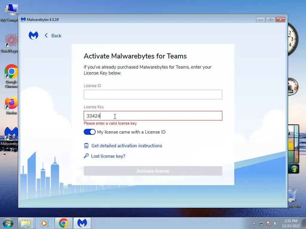Screen dimensions: 306x229
Task: Click the network tray icon
Action: (261, 223)
